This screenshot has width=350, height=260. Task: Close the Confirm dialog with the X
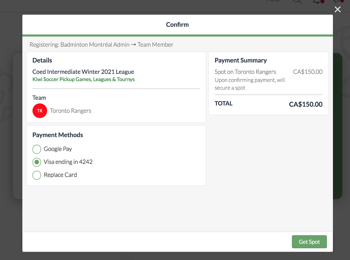click(338, 10)
